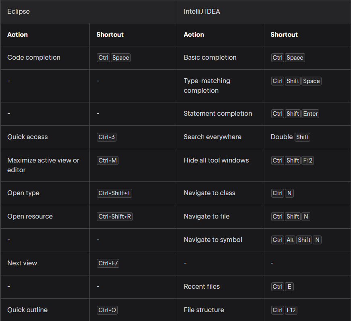This screenshot has width=351, height=321.
Task: Select the 'Search everywhere' text
Action: point(212,137)
